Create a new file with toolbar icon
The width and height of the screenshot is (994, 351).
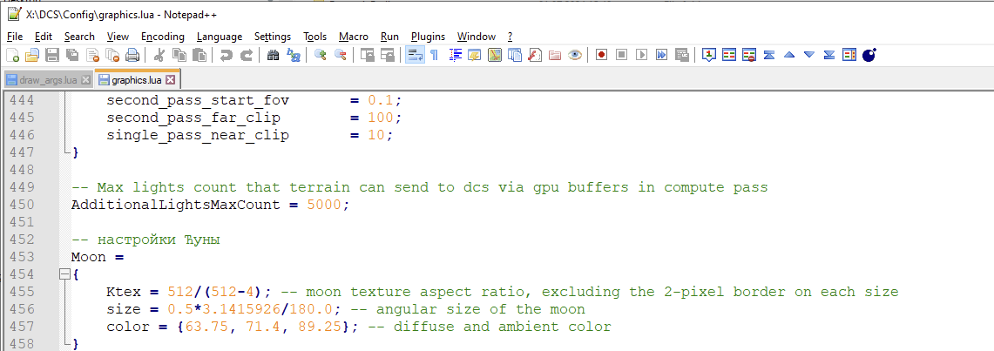click(x=12, y=55)
